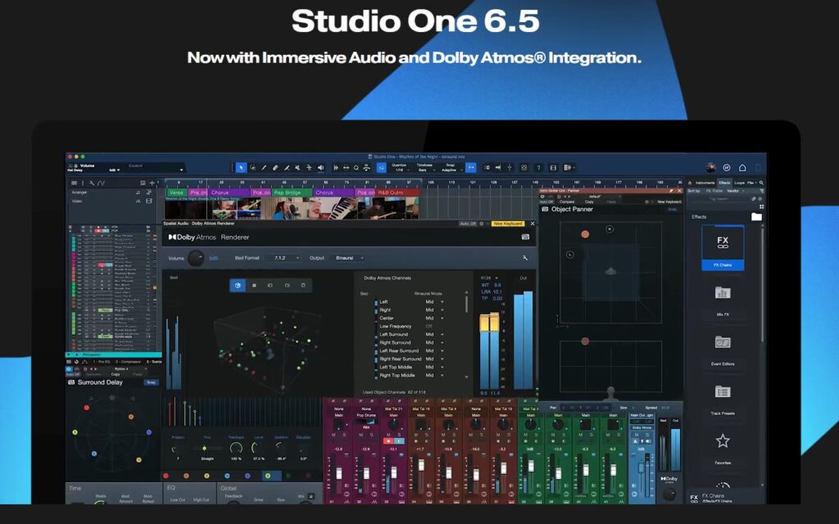Select the Arrow tool in the toolbar

[241, 168]
